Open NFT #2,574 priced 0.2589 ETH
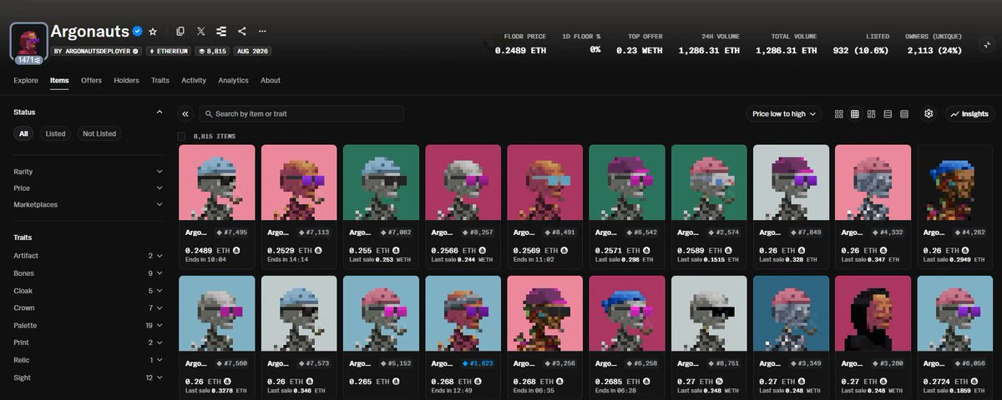The width and height of the screenshot is (1002, 400). point(709,206)
